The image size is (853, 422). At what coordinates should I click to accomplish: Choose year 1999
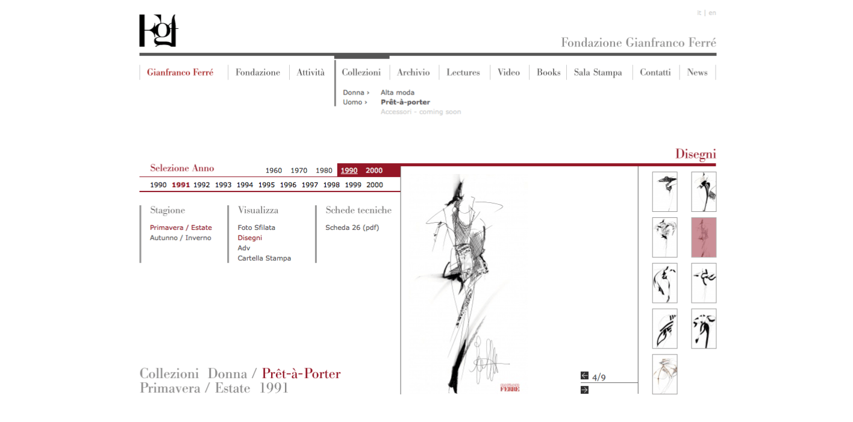tap(354, 185)
